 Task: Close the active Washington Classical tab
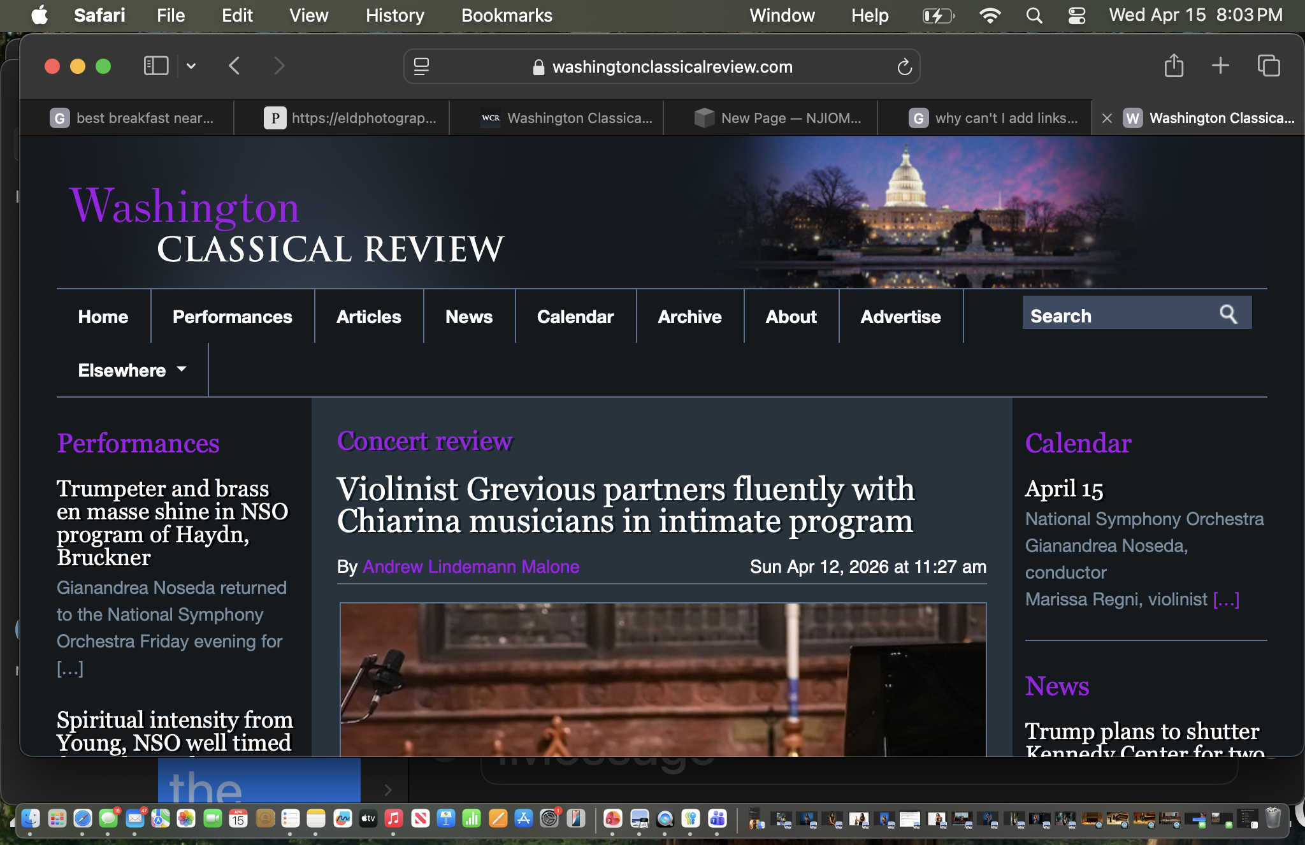click(x=1107, y=118)
